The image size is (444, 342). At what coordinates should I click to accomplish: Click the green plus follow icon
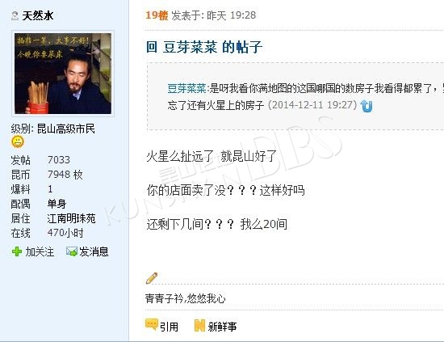pyautogui.click(x=17, y=251)
